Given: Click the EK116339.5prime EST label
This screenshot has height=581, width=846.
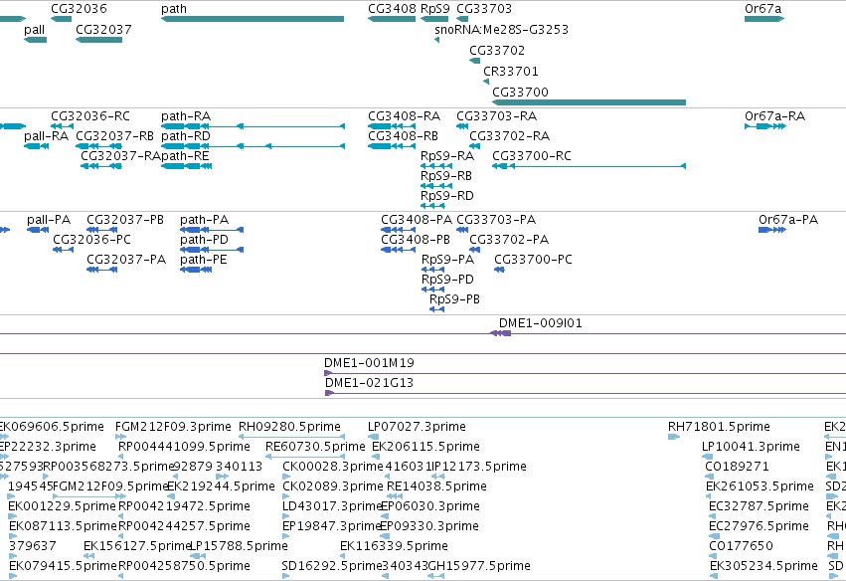Looking at the screenshot, I should pos(394,546).
